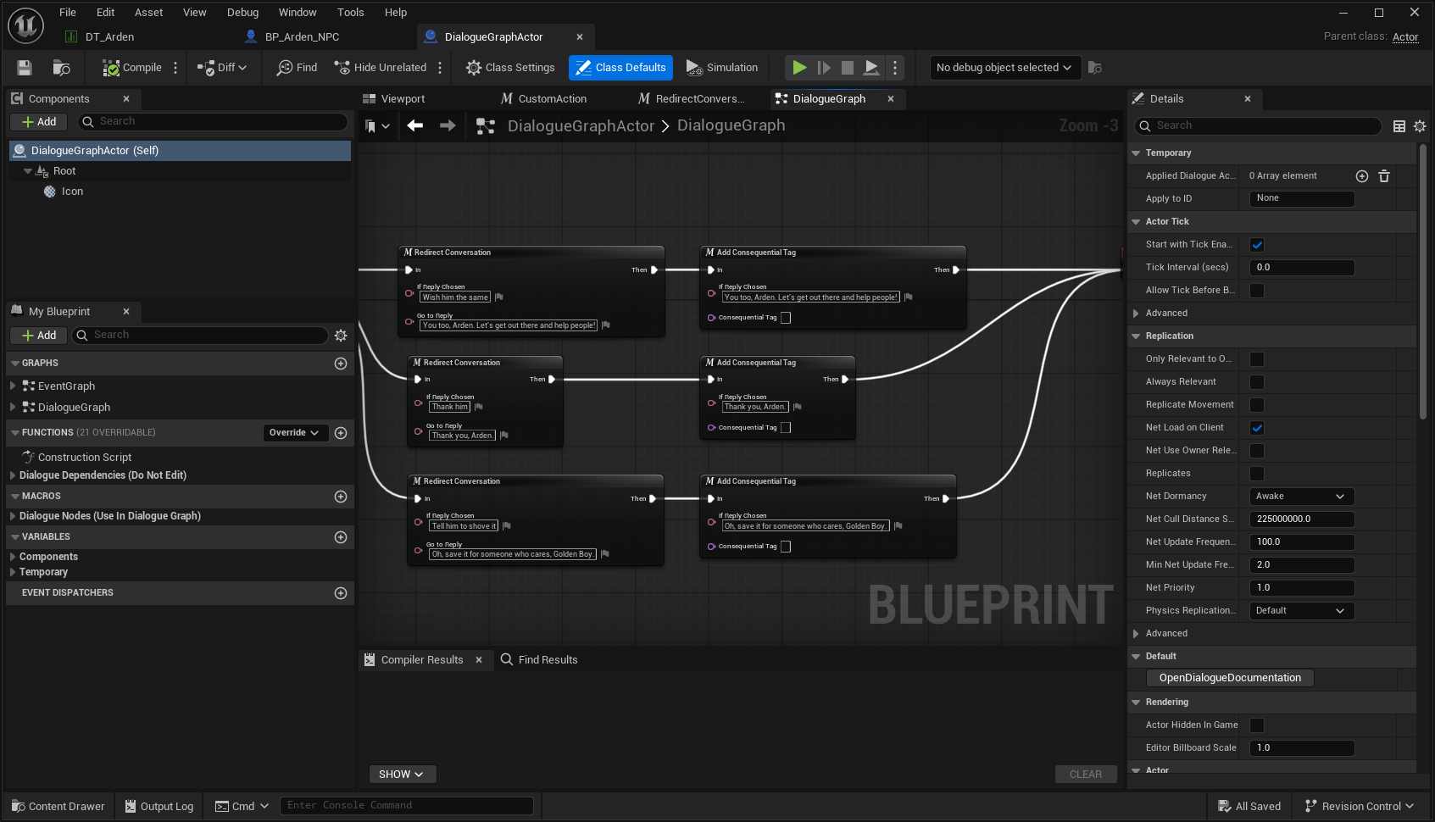Enable Replicate Movement checkbox
The width and height of the screenshot is (1435, 822).
(1257, 405)
